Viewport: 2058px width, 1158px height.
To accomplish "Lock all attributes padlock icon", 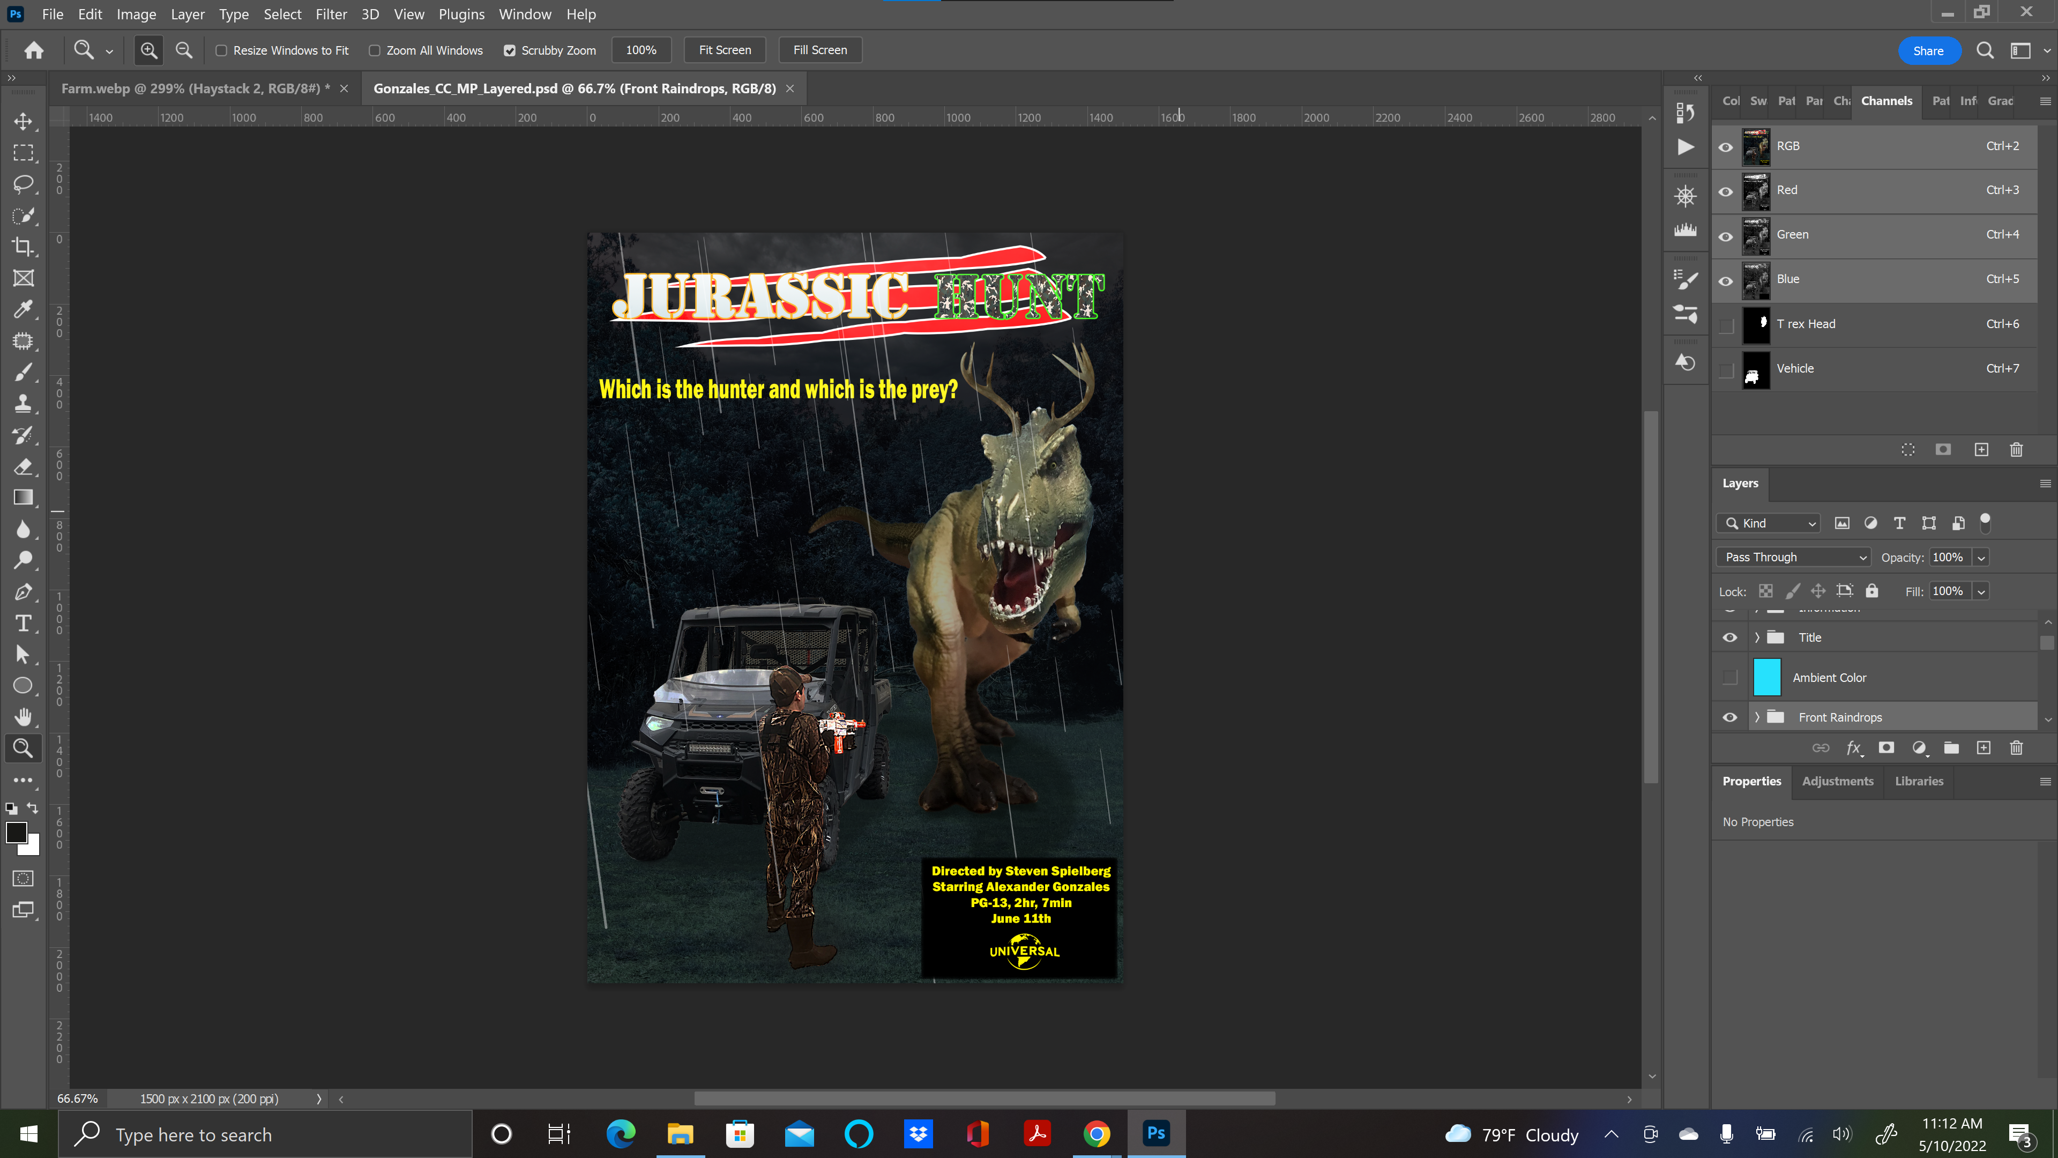I will point(1872,591).
